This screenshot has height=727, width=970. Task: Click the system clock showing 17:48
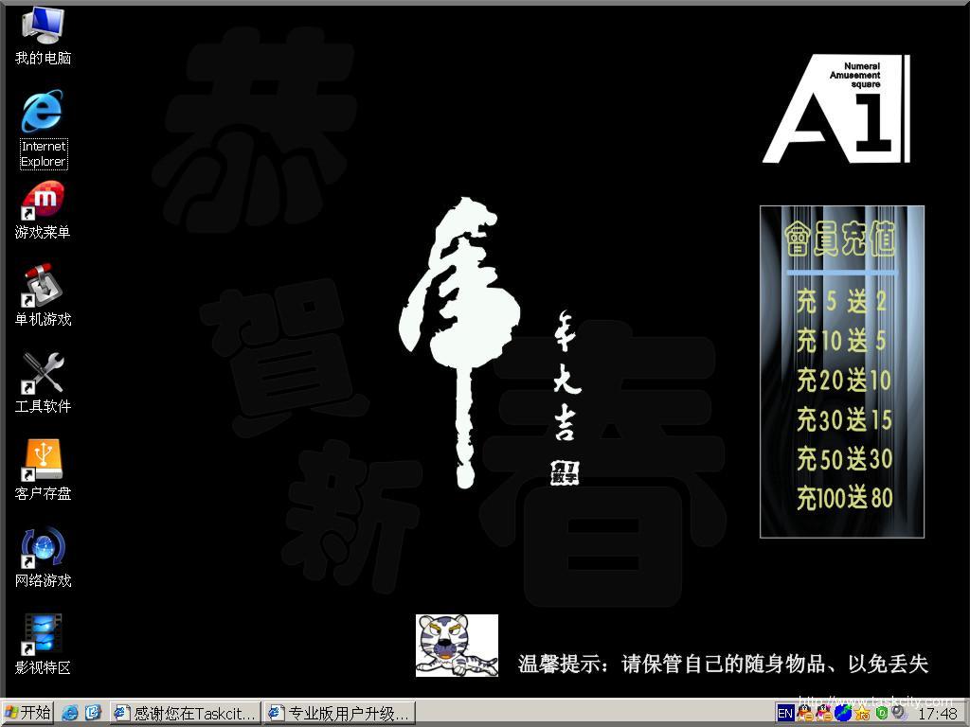point(938,714)
